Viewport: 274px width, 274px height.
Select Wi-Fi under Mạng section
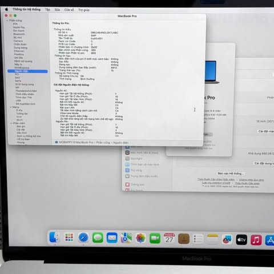(19, 120)
